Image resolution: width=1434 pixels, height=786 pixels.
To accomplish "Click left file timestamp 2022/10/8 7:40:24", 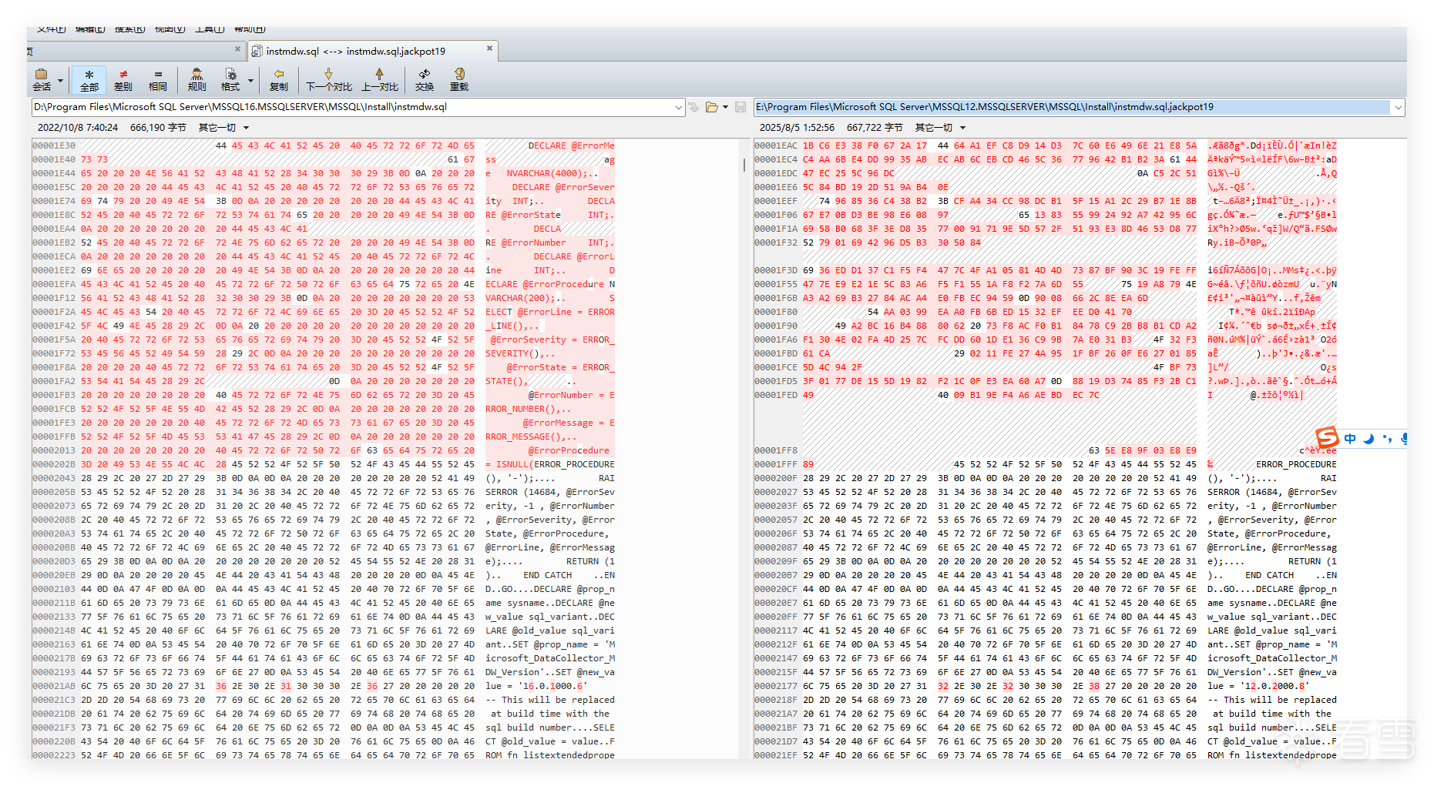I will tap(78, 128).
